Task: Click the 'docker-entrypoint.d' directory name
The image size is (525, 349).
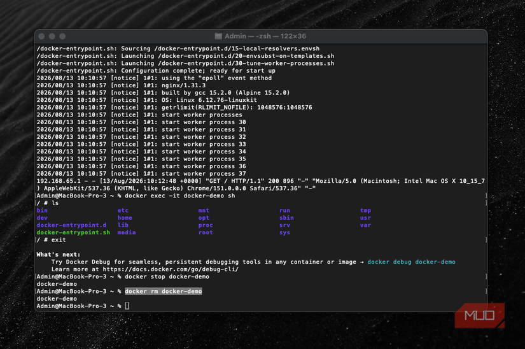Action: (71, 225)
